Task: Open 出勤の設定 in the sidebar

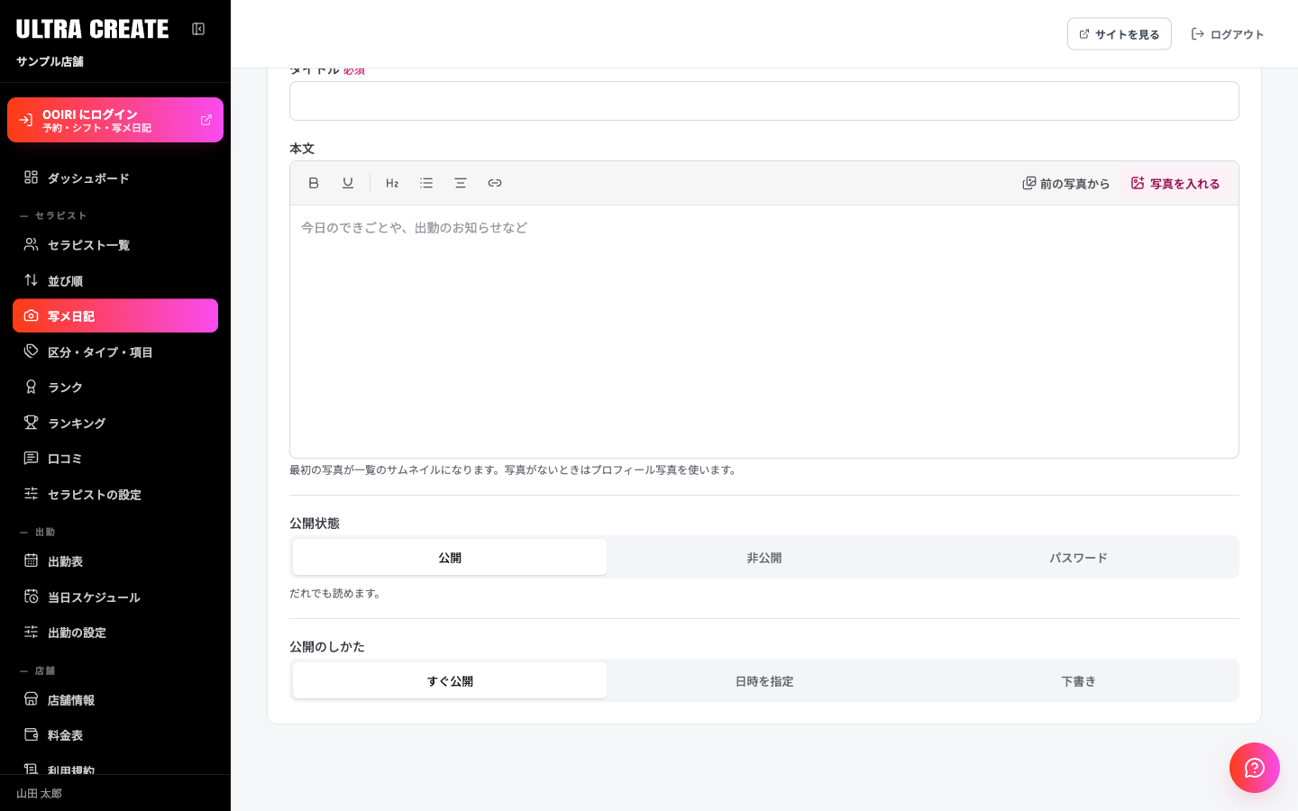Action: pos(115,632)
